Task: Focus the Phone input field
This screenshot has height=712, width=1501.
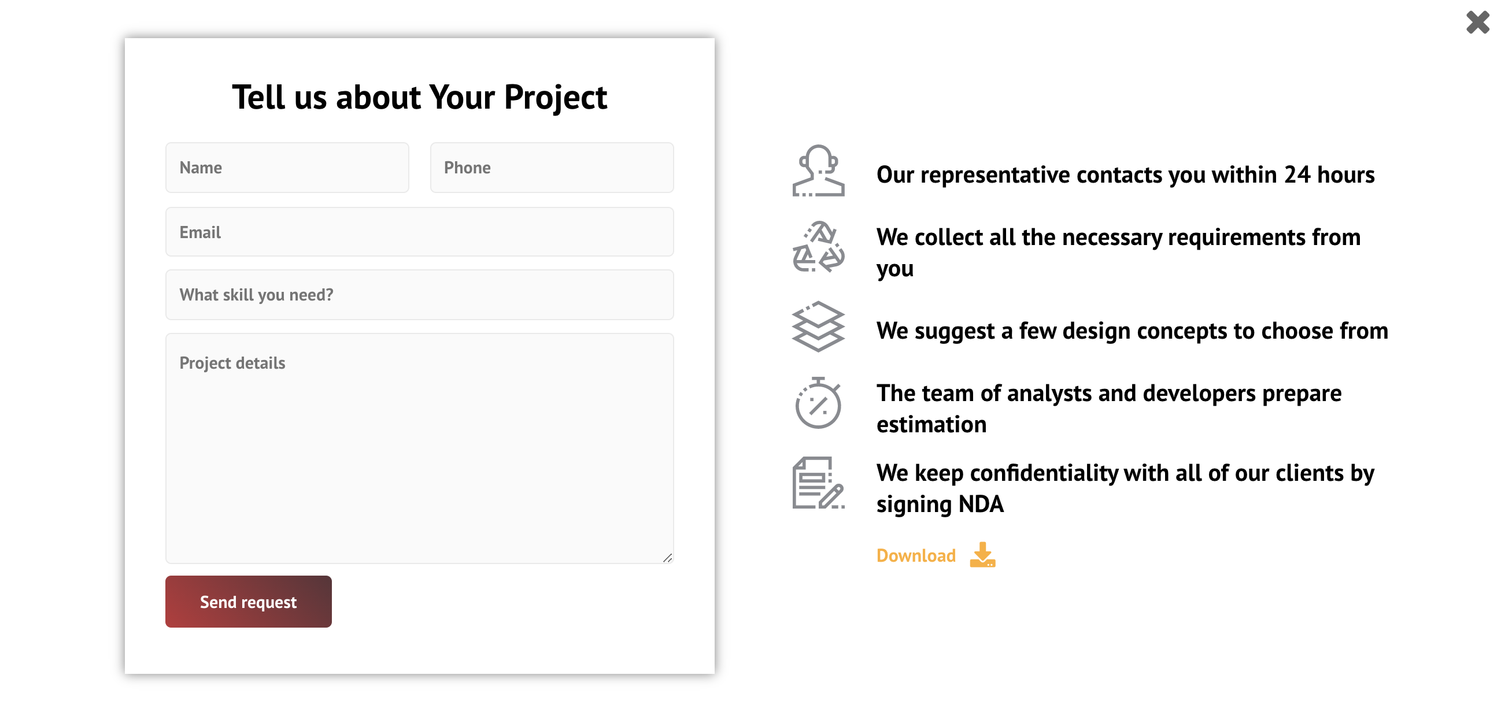Action: click(552, 168)
